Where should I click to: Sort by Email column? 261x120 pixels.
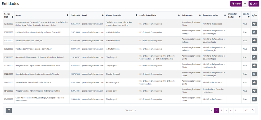point(103,15)
